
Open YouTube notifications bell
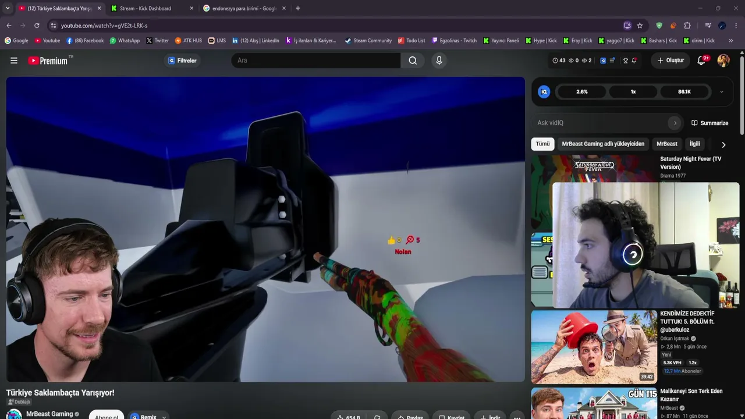tap(701, 61)
